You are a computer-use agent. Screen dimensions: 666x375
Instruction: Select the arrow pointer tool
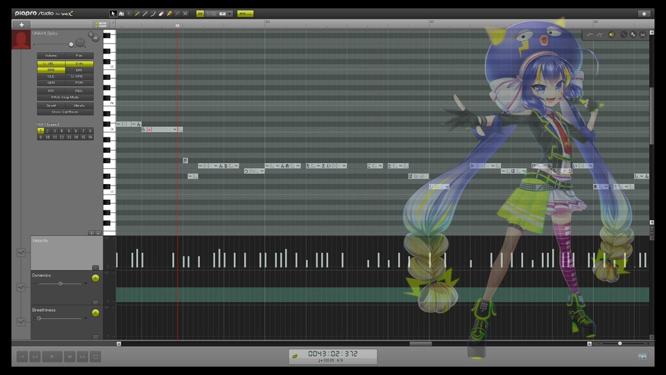tap(113, 14)
